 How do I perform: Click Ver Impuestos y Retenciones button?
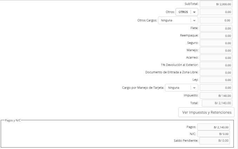click(x=206, y=112)
